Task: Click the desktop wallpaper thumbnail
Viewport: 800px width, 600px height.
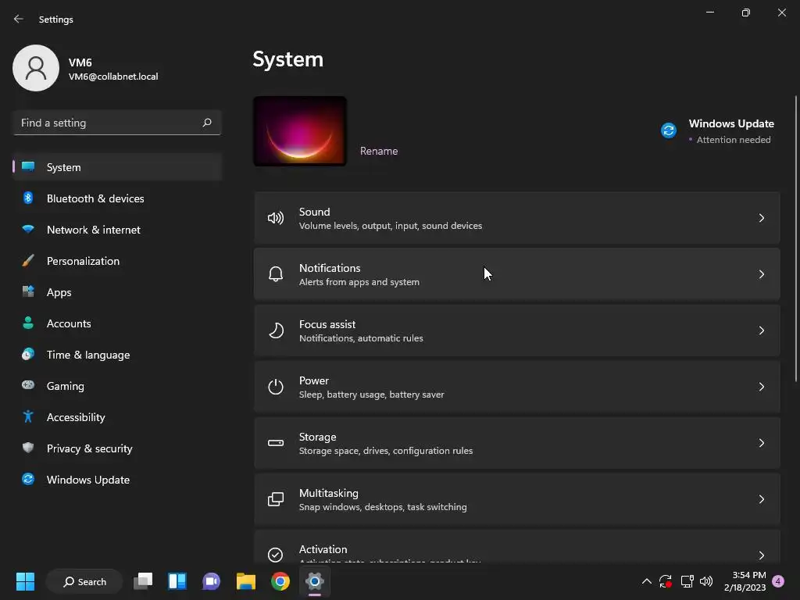Action: click(x=300, y=131)
